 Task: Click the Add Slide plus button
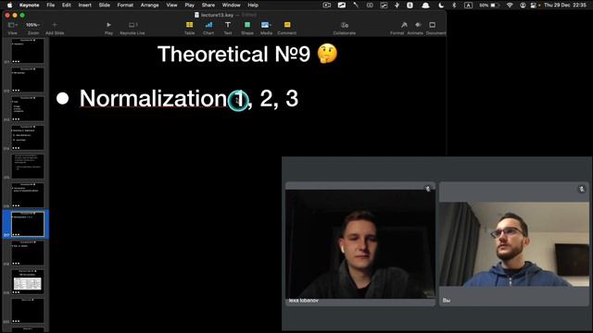tap(55, 25)
